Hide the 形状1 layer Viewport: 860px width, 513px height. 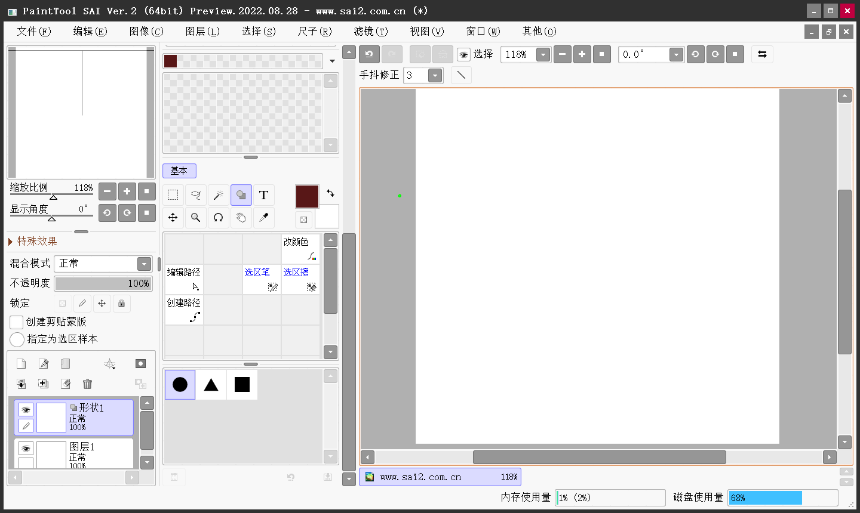26,410
